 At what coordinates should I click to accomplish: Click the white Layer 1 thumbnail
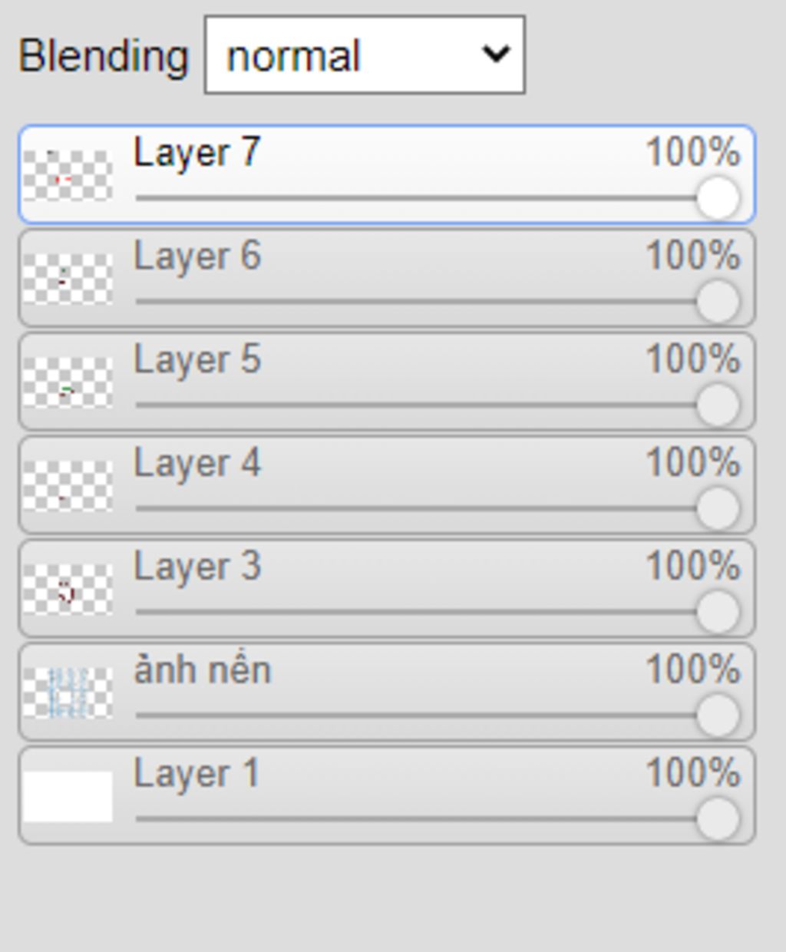[x=68, y=797]
